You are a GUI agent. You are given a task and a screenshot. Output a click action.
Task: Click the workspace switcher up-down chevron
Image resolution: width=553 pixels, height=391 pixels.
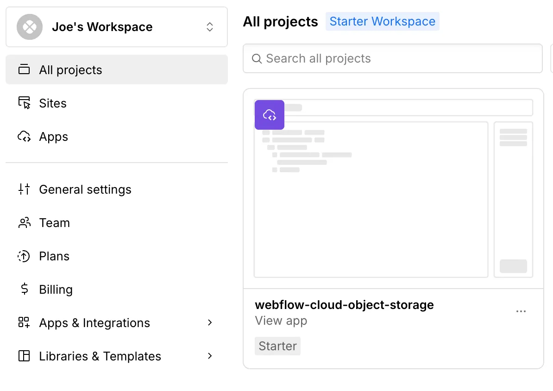coord(210,27)
